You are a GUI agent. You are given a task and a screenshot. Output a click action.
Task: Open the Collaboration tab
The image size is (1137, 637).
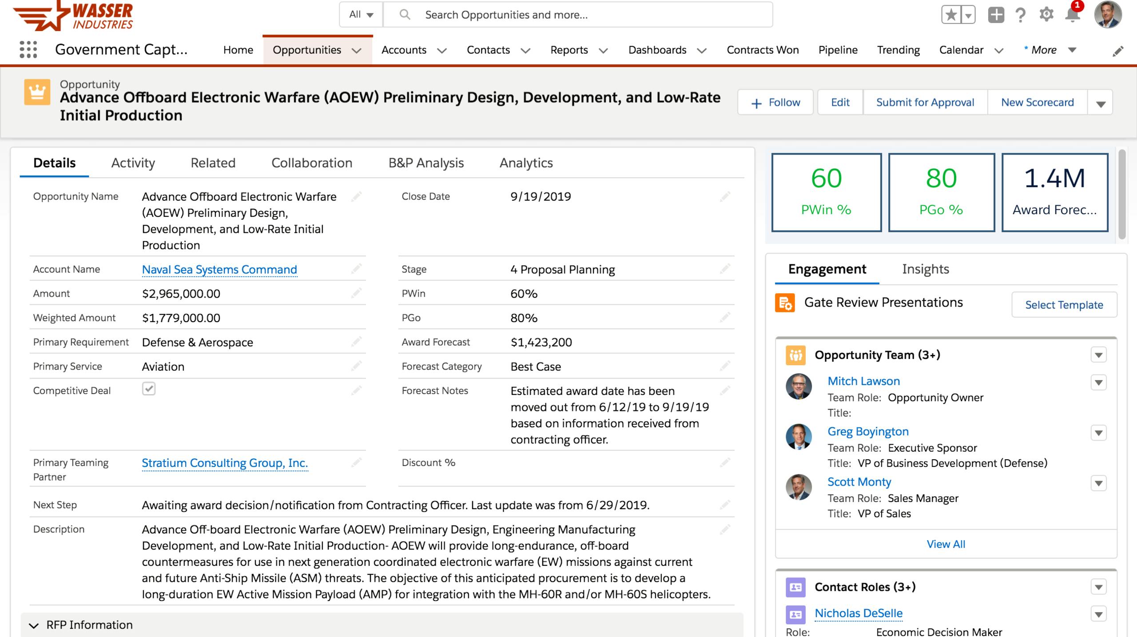[x=312, y=163]
